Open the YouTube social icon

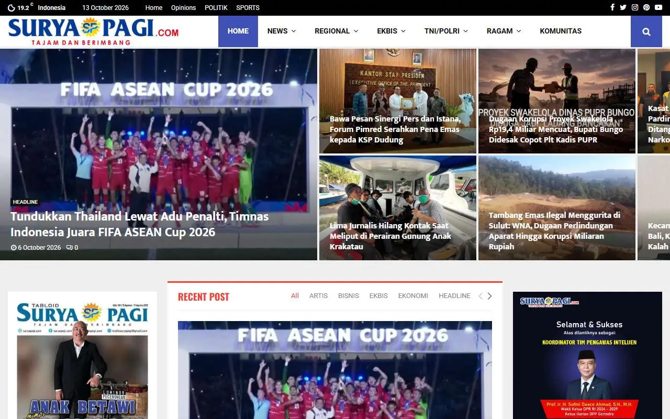coord(658,7)
